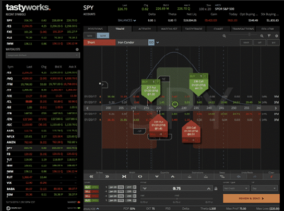Expand the strategy chevron next to GO

tap(158, 42)
